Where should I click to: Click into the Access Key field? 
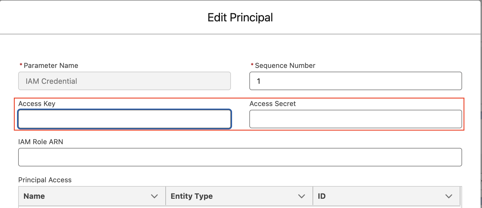[124, 119]
